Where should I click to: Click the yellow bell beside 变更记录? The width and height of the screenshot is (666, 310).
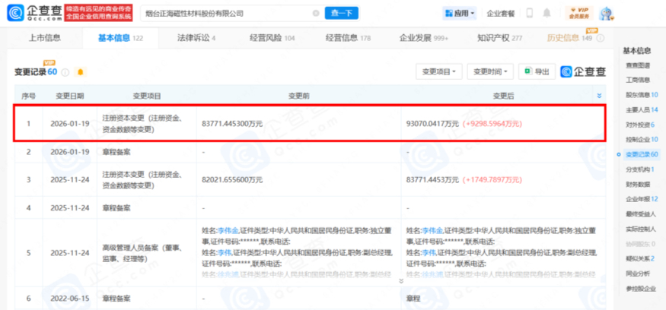[81, 72]
